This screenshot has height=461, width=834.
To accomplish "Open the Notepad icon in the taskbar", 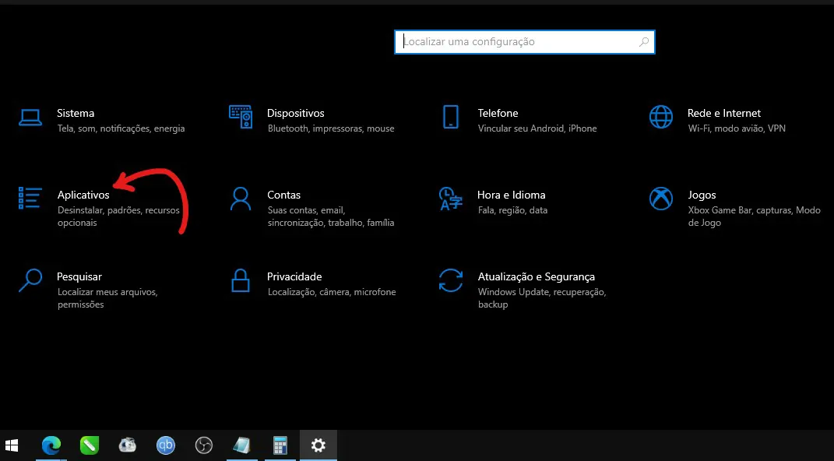I will point(242,445).
